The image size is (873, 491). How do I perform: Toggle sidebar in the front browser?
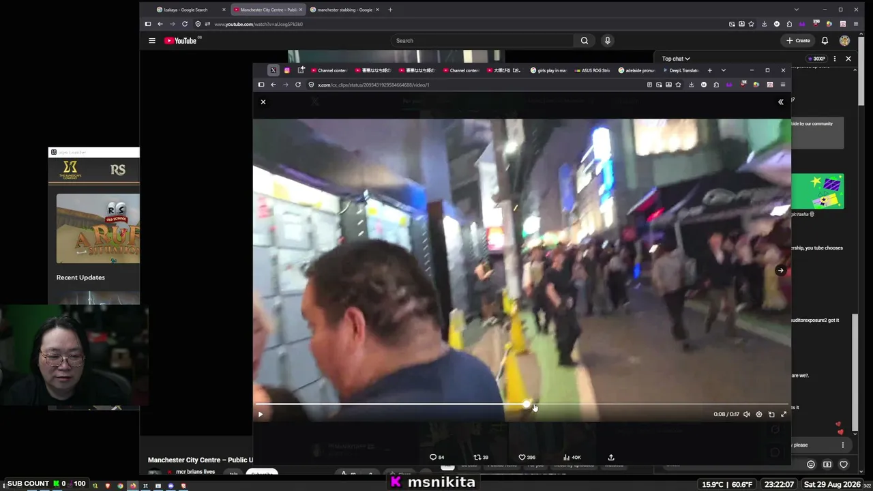261,85
